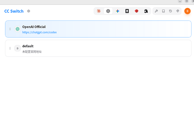Open the wrench tools icon
This screenshot has height=132, width=194.
[x=156, y=11]
